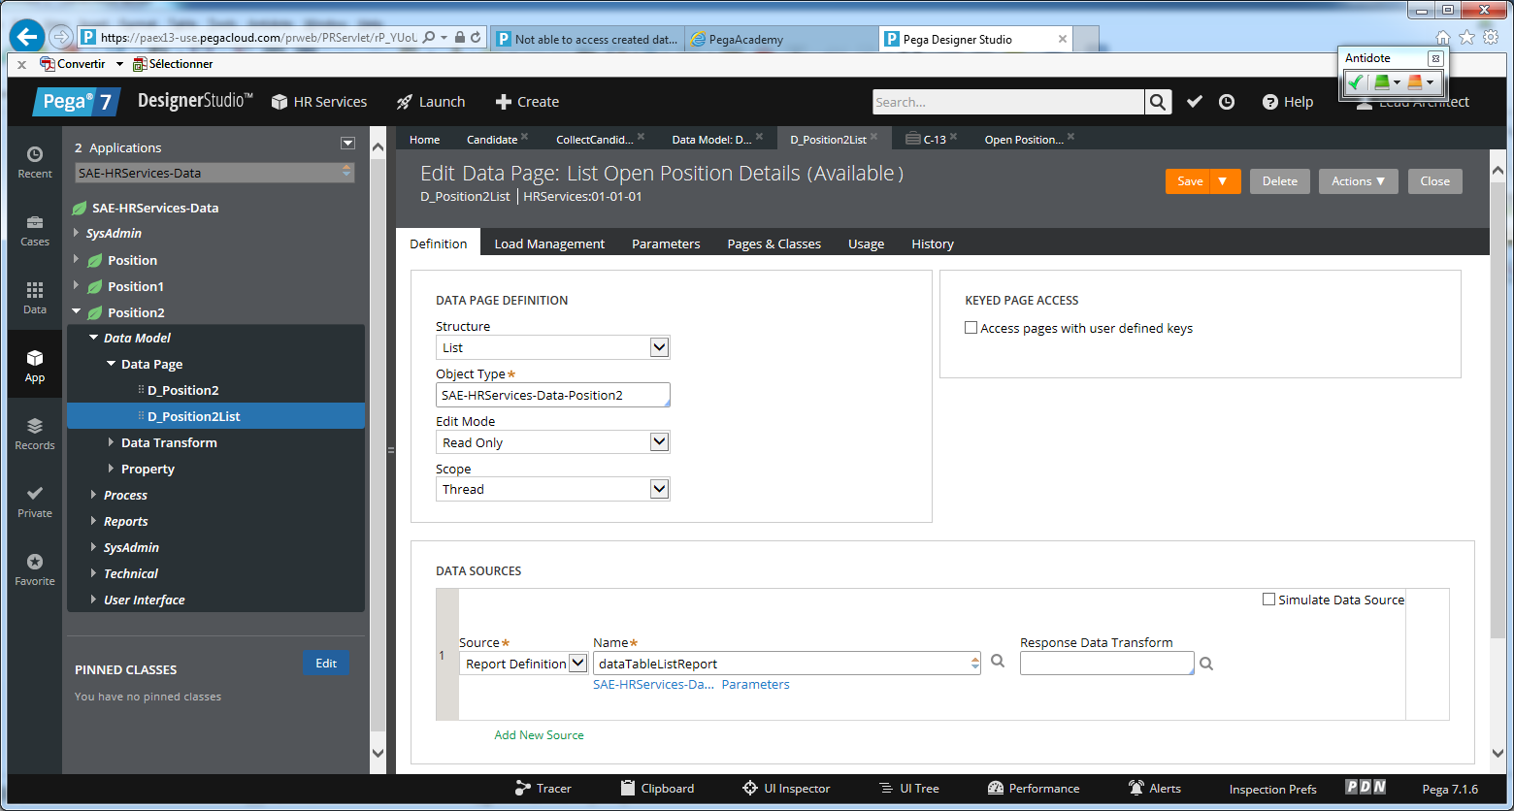
Task: Click the search magnifier button
Action: click(1158, 102)
